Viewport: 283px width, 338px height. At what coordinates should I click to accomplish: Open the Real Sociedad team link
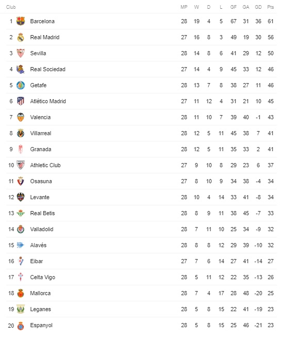pos(47,69)
